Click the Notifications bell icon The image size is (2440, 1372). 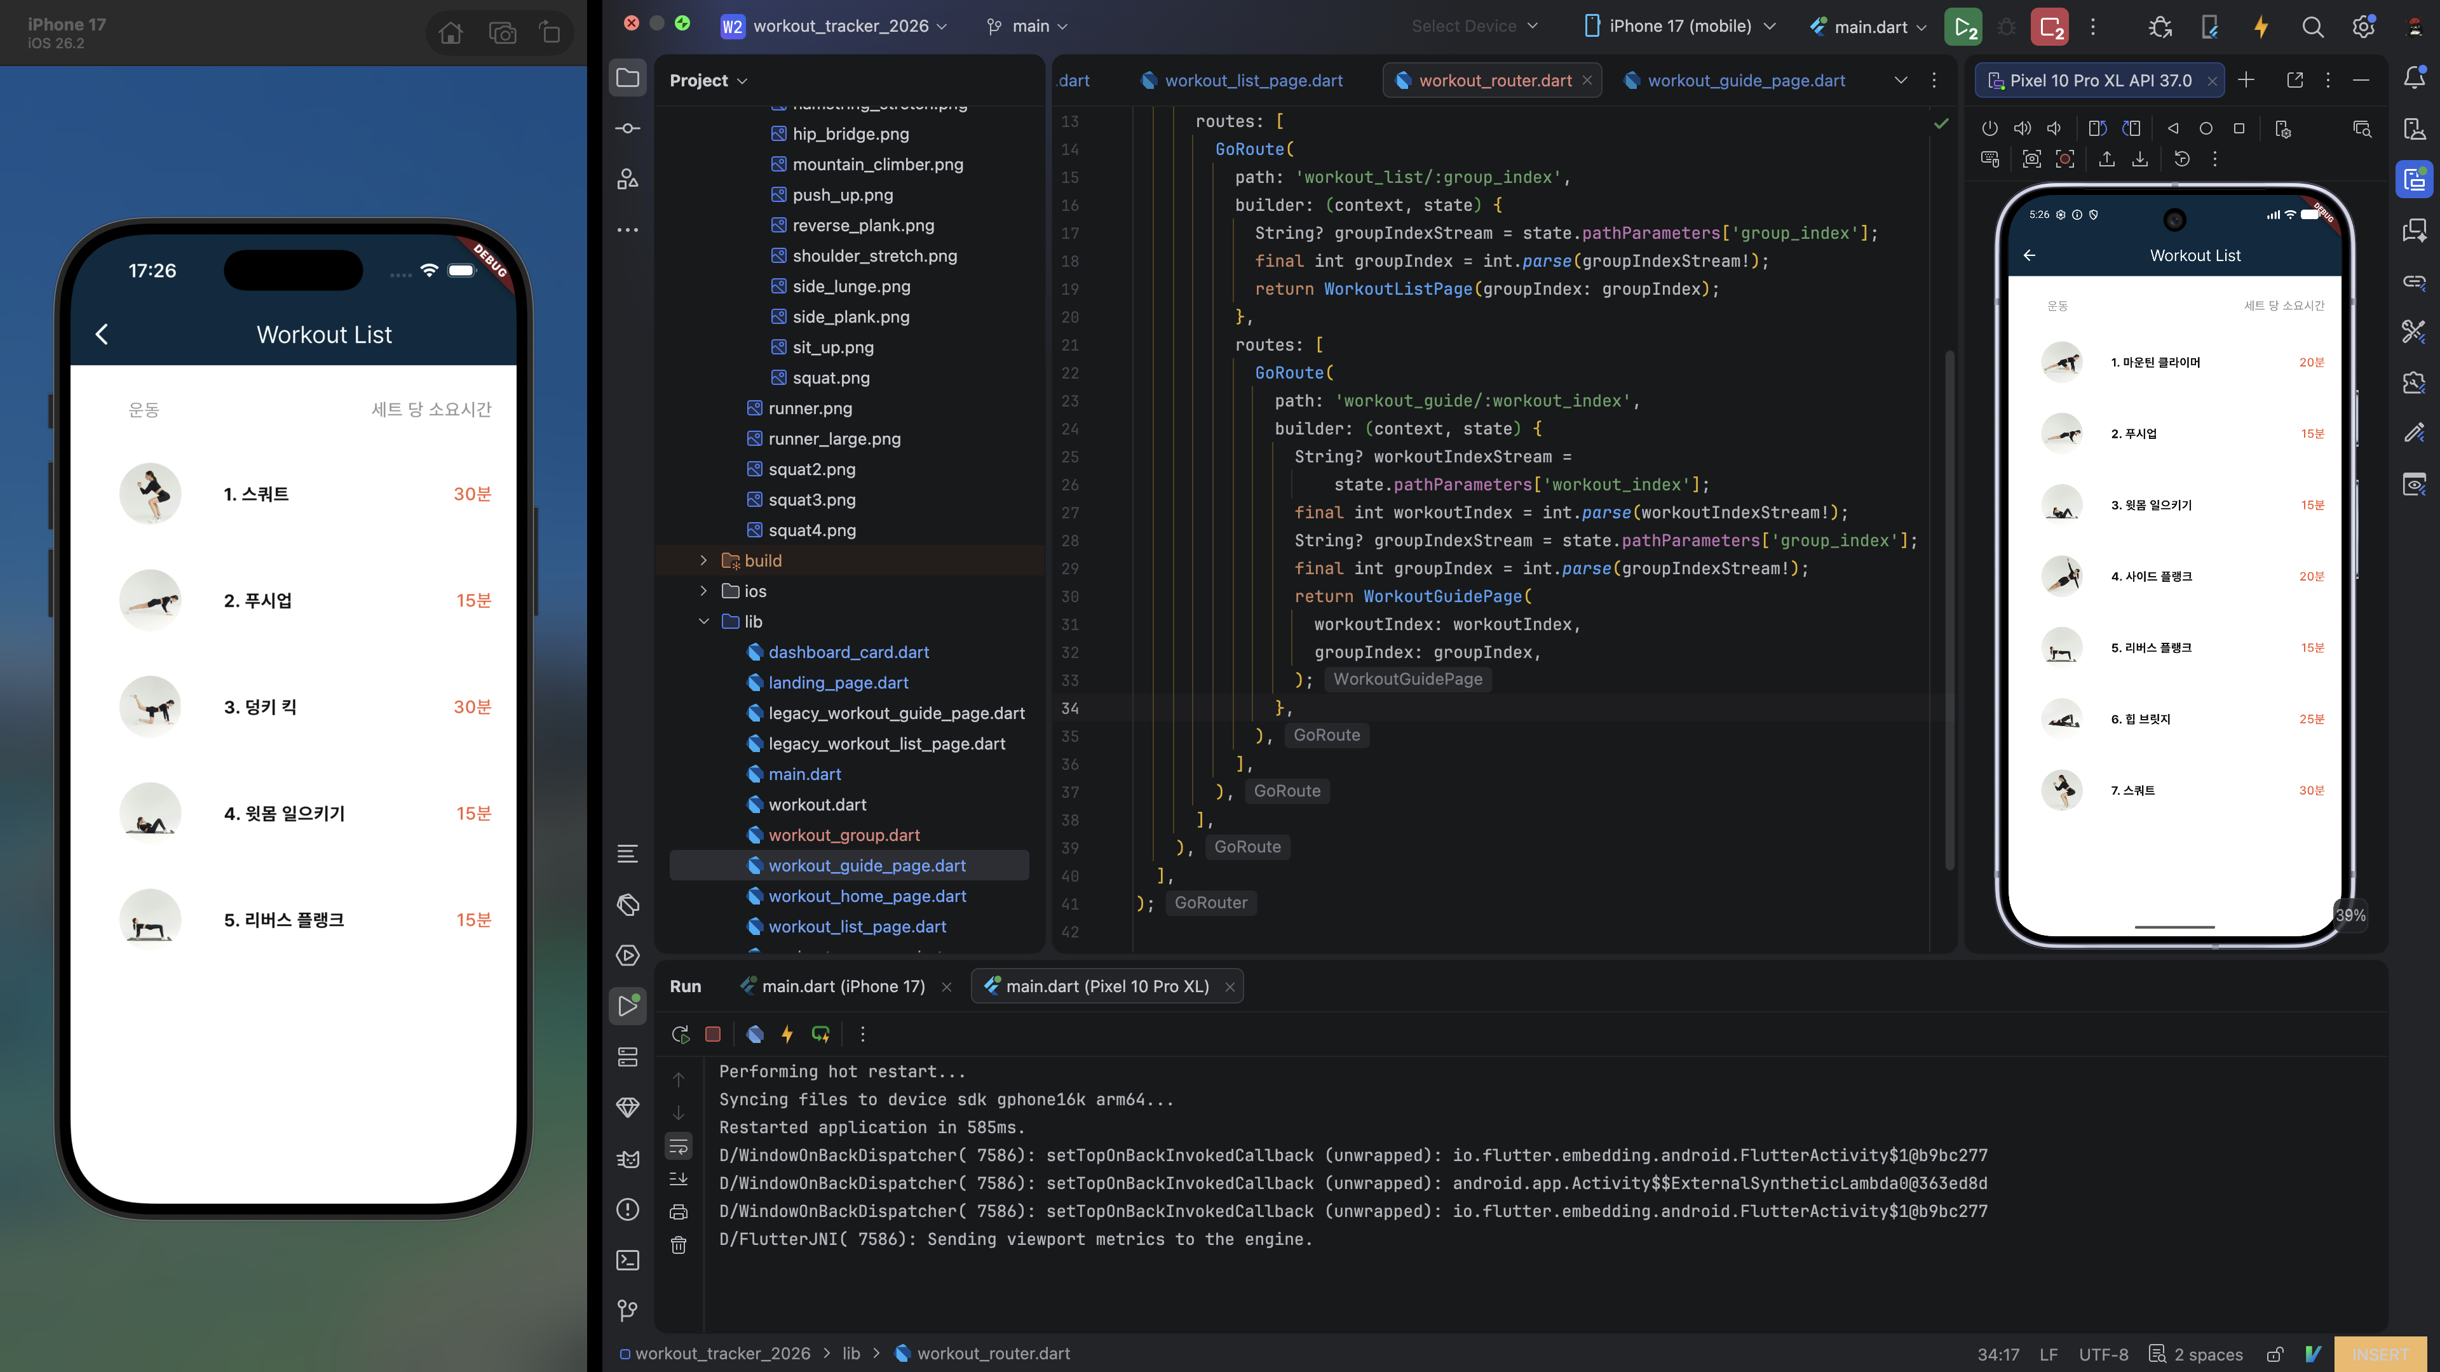click(2415, 79)
